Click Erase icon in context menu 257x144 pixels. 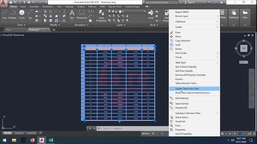[171, 32]
